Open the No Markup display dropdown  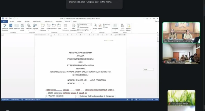click(85, 25)
